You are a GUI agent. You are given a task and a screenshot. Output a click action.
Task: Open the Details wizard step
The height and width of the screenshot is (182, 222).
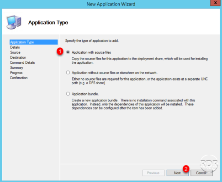coord(15,47)
